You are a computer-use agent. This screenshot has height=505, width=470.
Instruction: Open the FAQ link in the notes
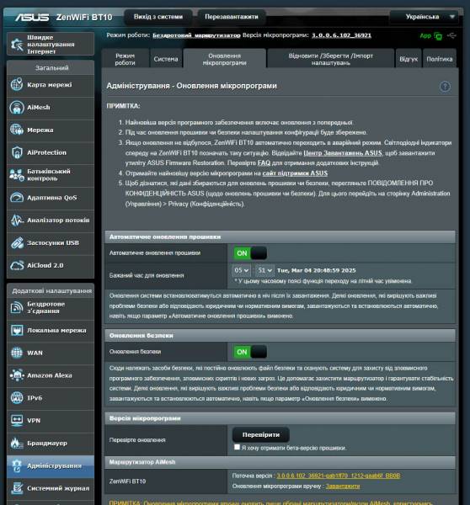pos(264,163)
